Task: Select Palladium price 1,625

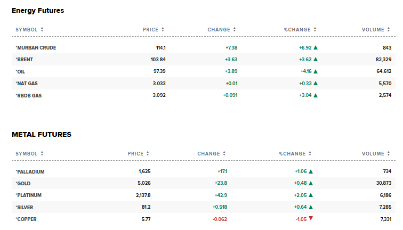Action: coord(144,171)
